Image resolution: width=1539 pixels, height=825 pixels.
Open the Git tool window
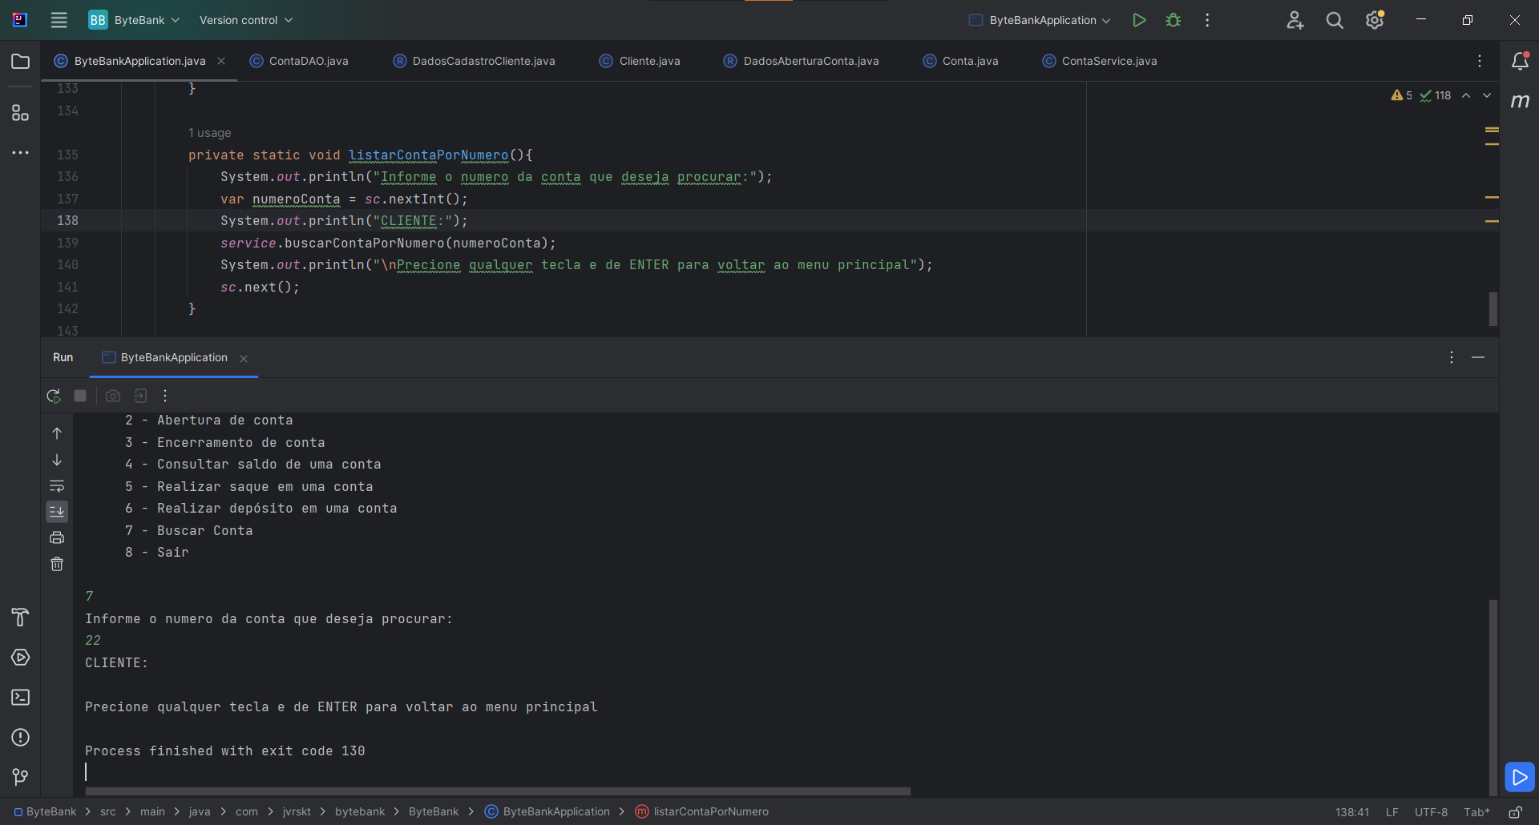click(x=21, y=777)
